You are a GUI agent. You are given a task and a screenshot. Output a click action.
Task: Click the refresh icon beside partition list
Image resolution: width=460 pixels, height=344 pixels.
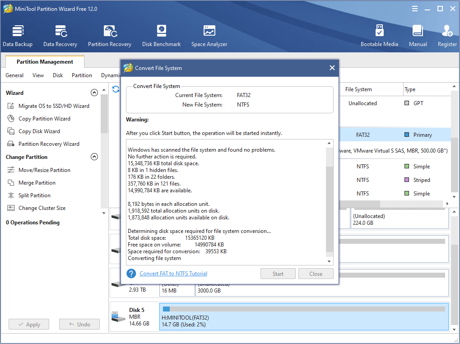point(116,89)
